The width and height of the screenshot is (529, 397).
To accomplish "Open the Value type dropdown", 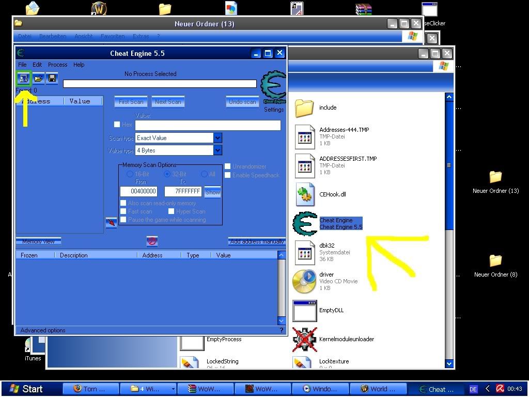I will pos(217,150).
